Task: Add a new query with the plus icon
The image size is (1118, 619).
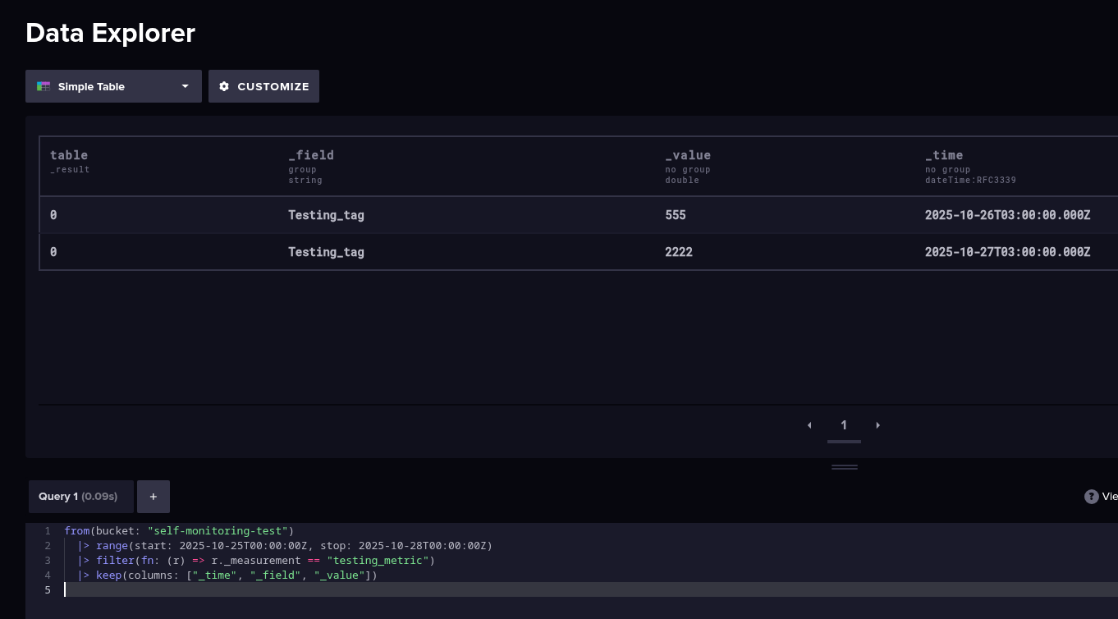Action: [153, 497]
